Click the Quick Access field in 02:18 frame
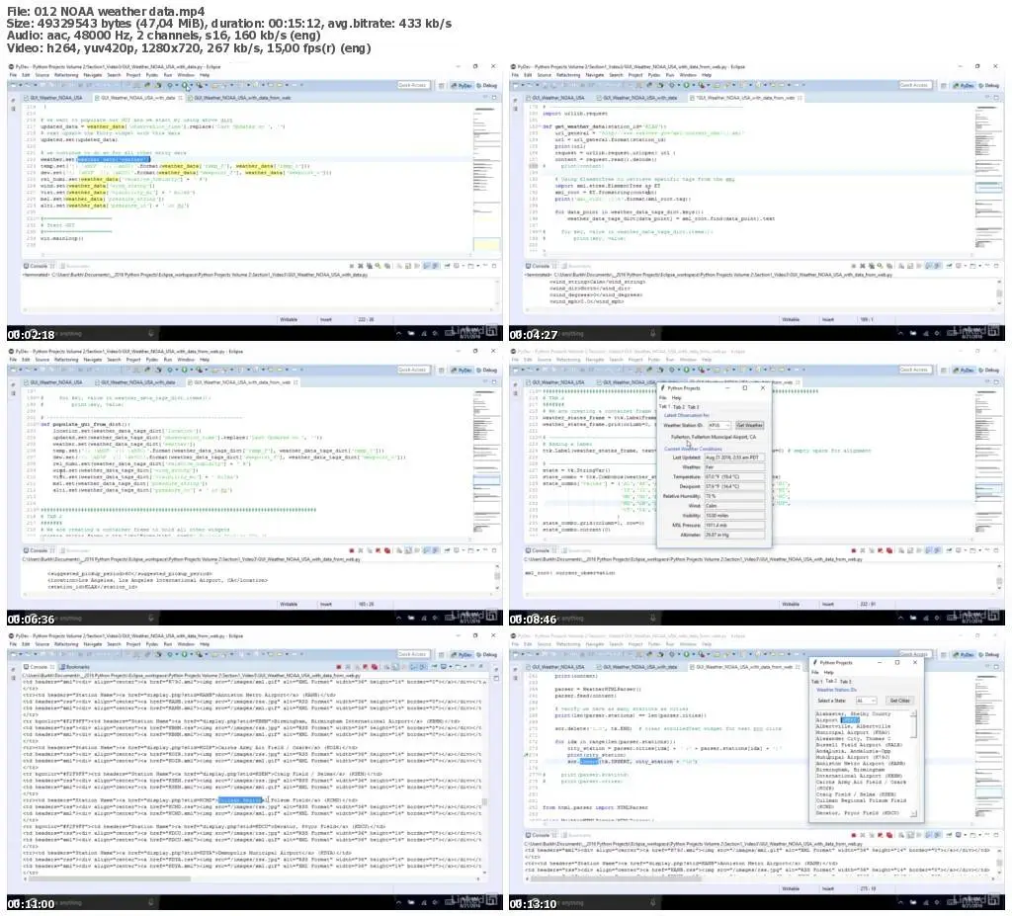 click(x=412, y=85)
